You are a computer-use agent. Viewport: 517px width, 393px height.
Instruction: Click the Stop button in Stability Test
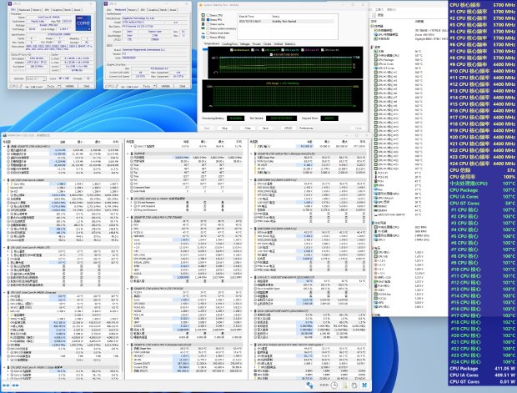tap(224, 128)
